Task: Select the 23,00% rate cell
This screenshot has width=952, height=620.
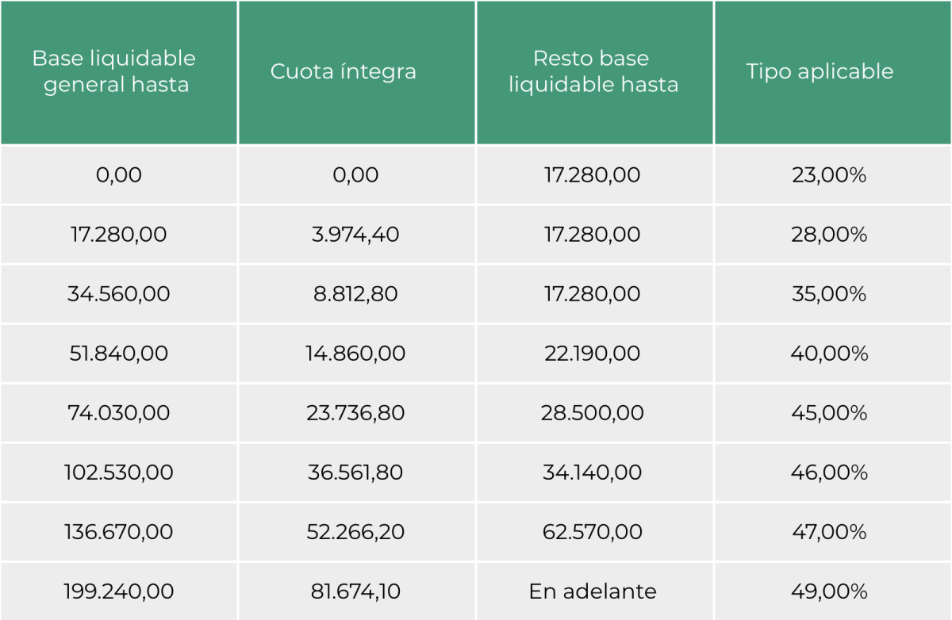Action: pyautogui.click(x=832, y=175)
